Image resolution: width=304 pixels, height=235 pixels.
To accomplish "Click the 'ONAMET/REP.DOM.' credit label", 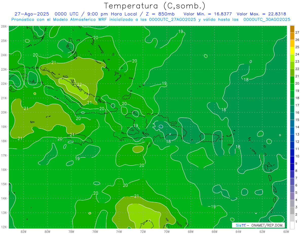I will tap(267, 225).
